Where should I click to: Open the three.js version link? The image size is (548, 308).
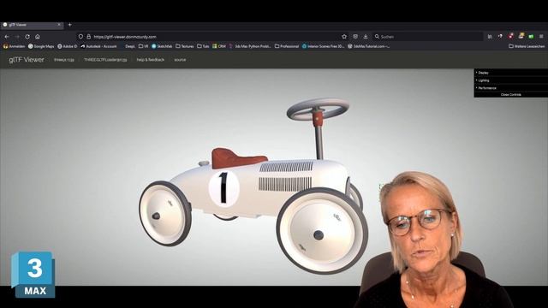pyautogui.click(x=64, y=60)
